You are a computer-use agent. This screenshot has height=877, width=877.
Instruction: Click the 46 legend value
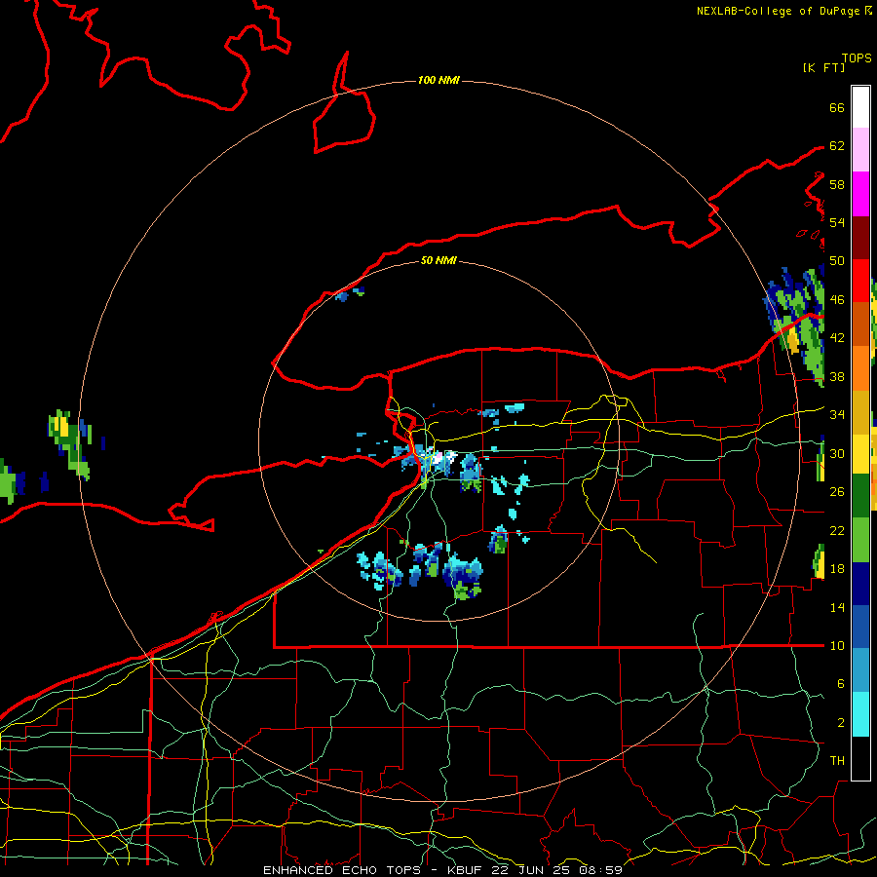pyautogui.click(x=837, y=300)
